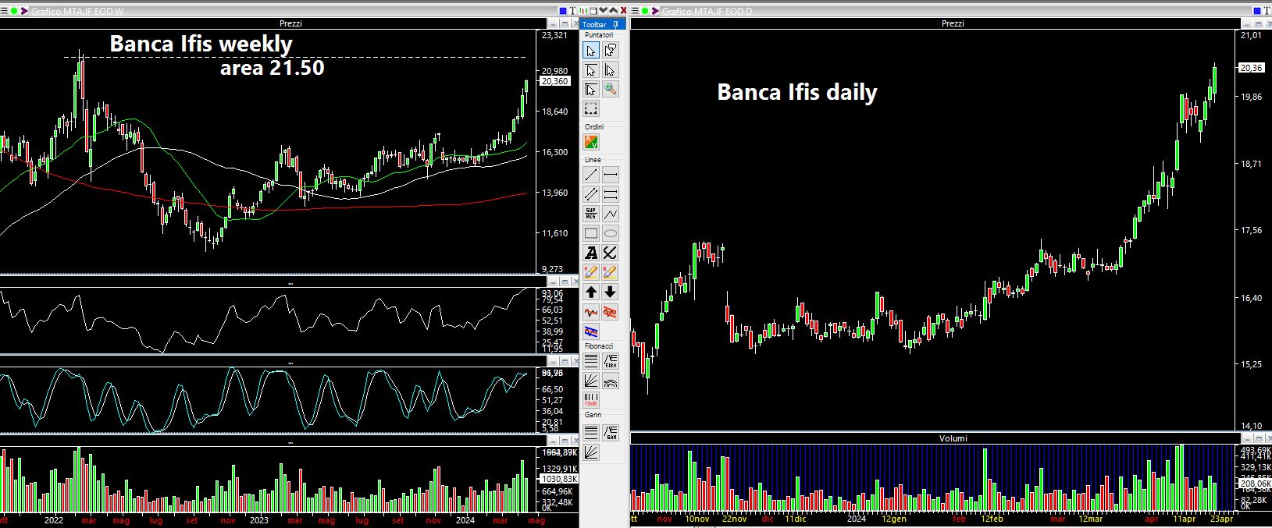Click the orange wave line icon
The width and height of the screenshot is (1272, 528).
591,311
